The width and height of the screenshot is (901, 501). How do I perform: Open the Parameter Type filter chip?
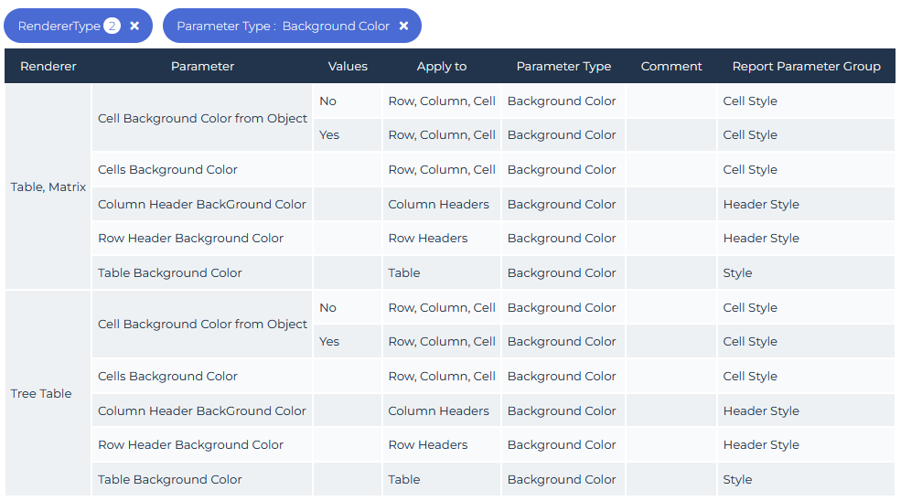(283, 27)
